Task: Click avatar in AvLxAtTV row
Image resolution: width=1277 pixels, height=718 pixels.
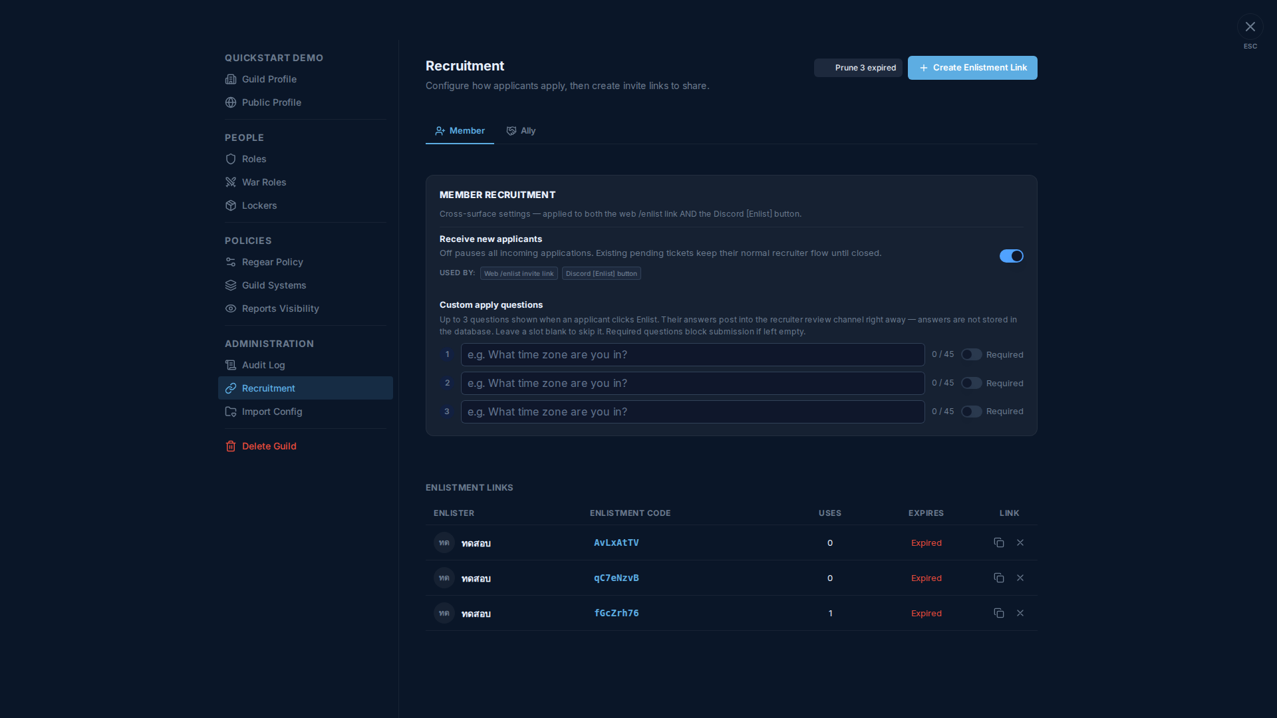Action: point(444,542)
